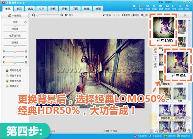
Task: Click the 一键美化 one-click beautify button
Action: point(15,16)
